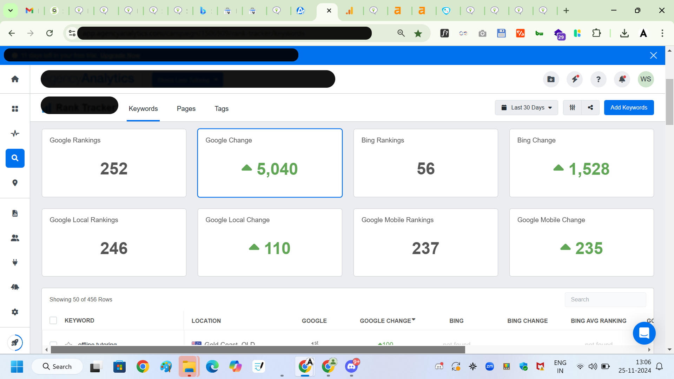This screenshot has height=379, width=674.
Task: Click the Add Keywords button
Action: [628, 108]
